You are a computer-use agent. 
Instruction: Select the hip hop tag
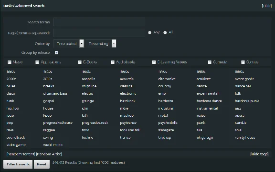(12, 108)
